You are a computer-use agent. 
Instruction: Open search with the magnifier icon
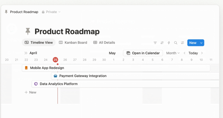point(176,43)
